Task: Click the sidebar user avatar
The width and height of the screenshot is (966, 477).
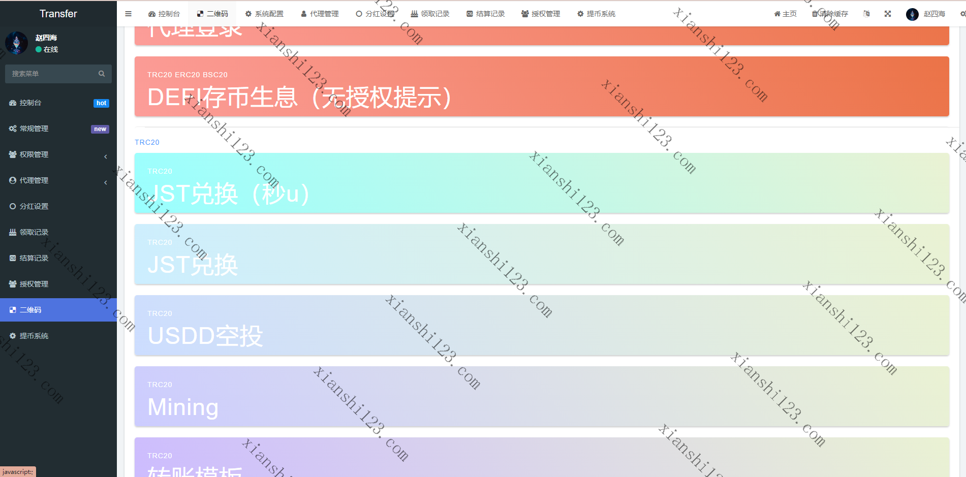Action: point(16,43)
